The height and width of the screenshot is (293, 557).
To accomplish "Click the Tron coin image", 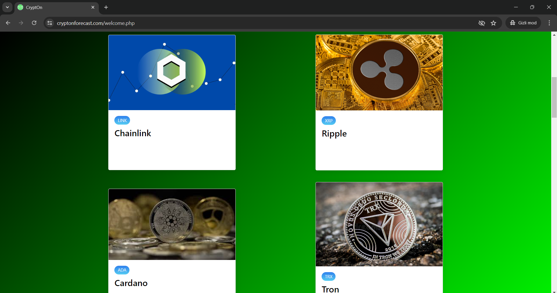I will point(379,224).
